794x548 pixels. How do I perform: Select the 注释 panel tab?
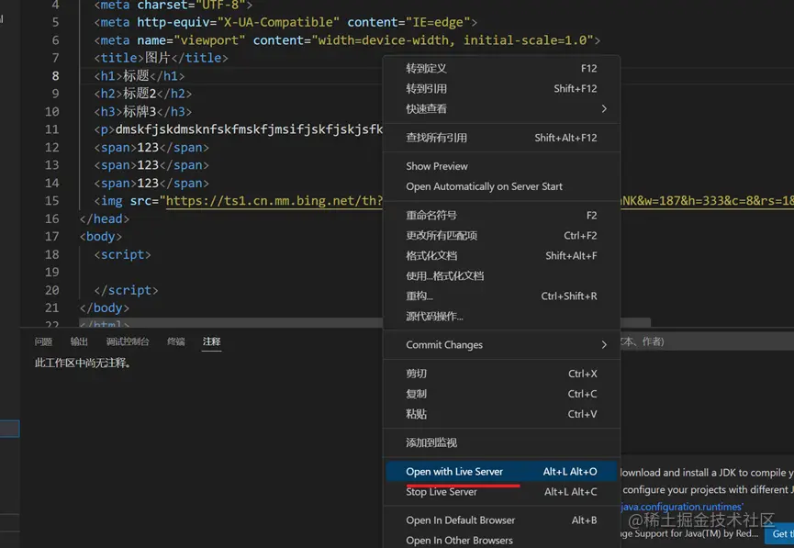point(212,341)
